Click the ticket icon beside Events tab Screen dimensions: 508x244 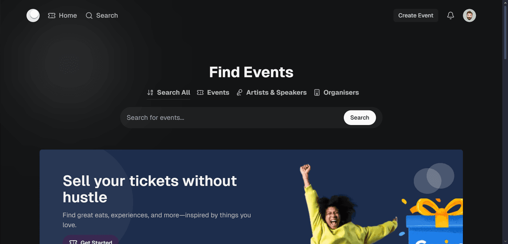(x=200, y=93)
